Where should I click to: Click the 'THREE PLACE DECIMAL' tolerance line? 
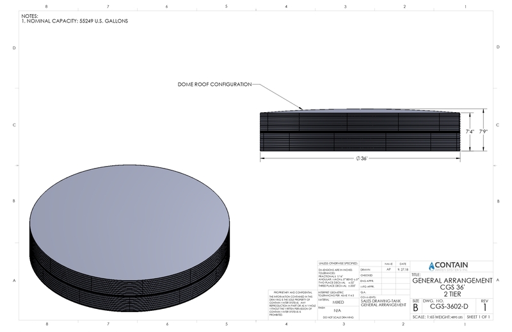(337, 286)
